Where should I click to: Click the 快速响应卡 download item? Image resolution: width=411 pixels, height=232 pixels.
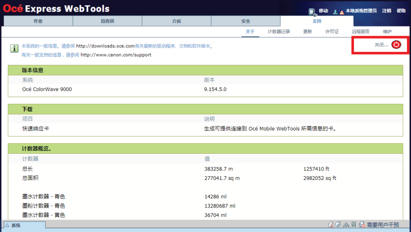[36, 128]
